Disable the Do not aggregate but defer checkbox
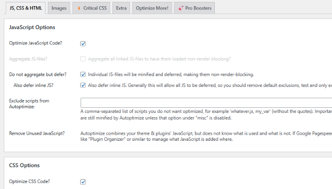The image size is (332, 189). (83, 74)
